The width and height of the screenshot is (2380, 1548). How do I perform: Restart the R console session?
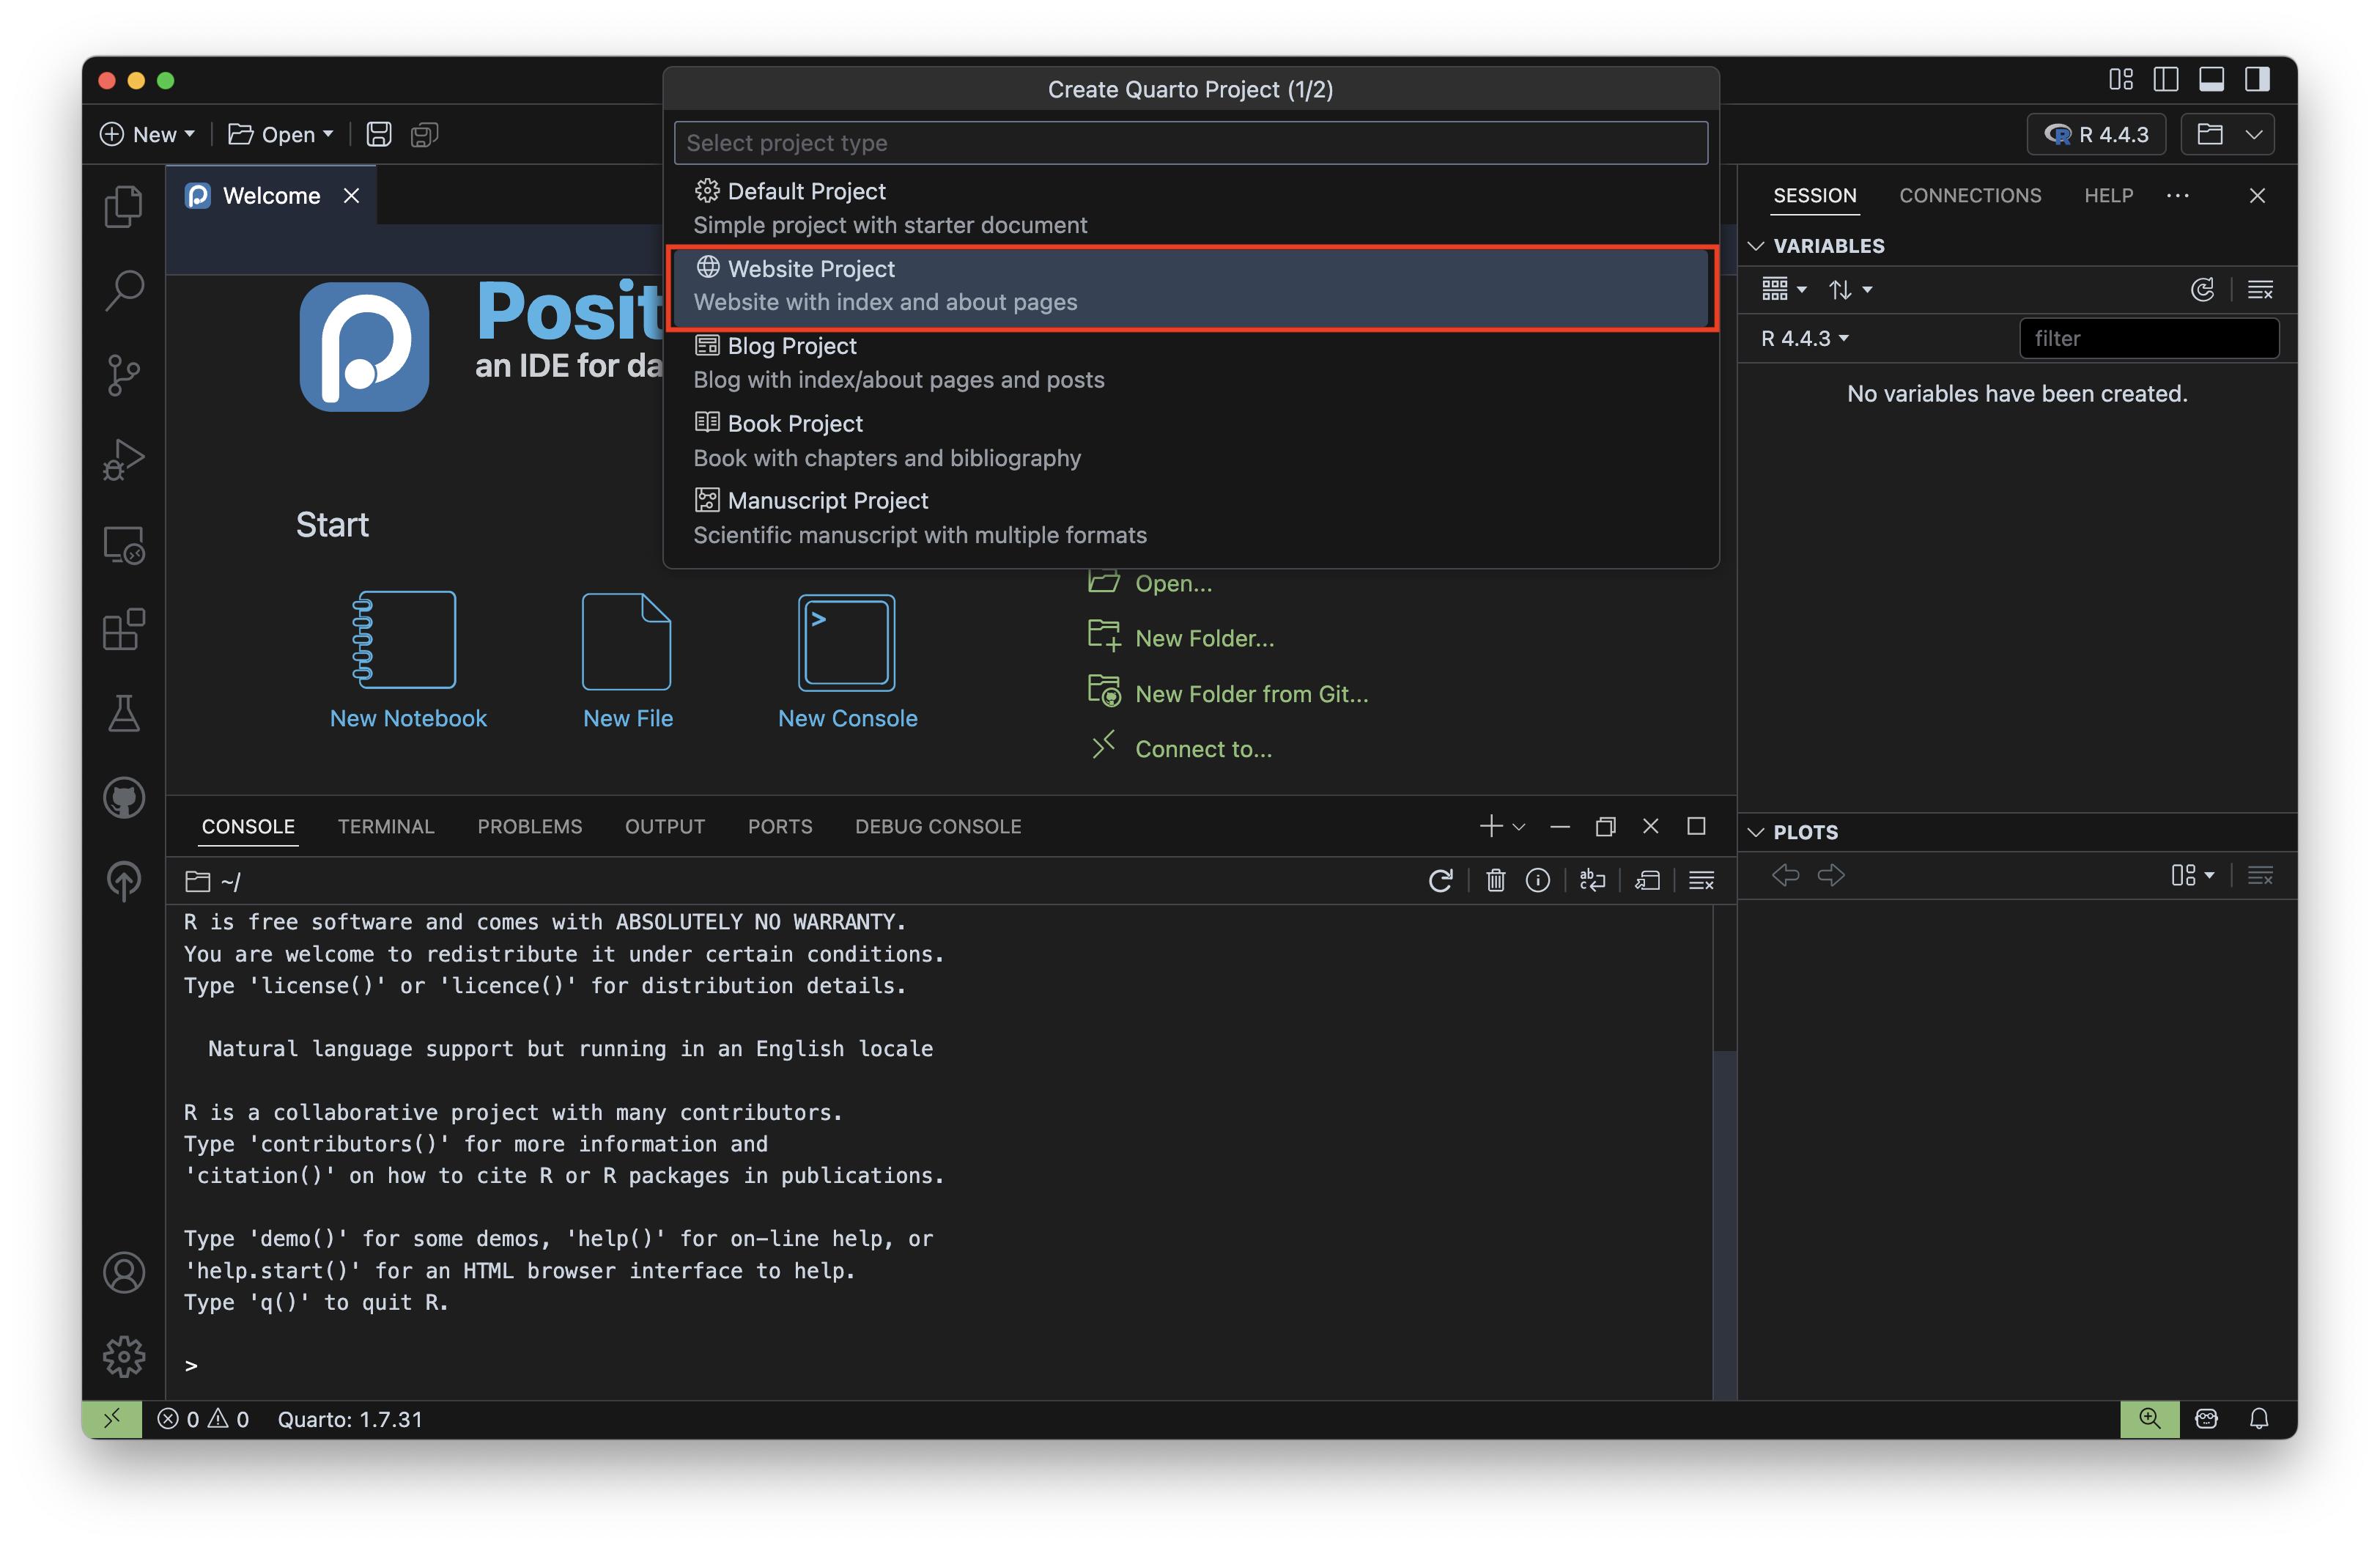[x=1440, y=880]
